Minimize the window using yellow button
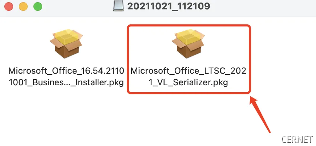Viewport: 316px width, 146px height. point(23,6)
